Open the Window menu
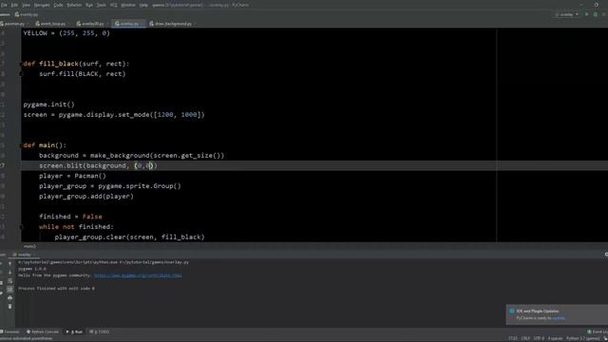The height and width of the screenshot is (342, 608). click(x=128, y=5)
